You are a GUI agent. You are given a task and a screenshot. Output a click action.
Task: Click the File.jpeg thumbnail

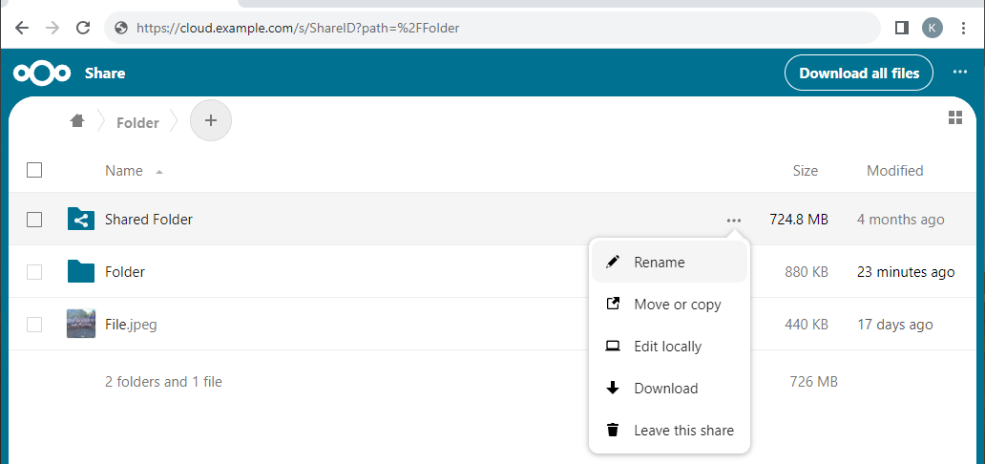(81, 324)
